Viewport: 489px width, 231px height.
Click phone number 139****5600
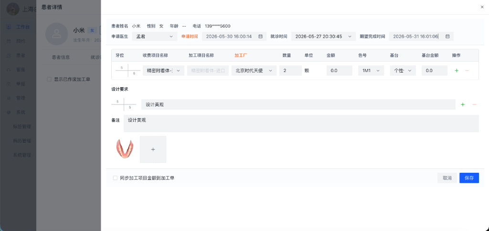point(218,26)
